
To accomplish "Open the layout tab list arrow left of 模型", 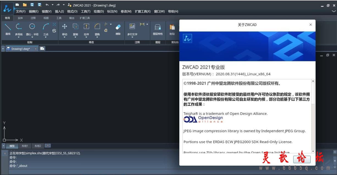I will pos(4,146).
